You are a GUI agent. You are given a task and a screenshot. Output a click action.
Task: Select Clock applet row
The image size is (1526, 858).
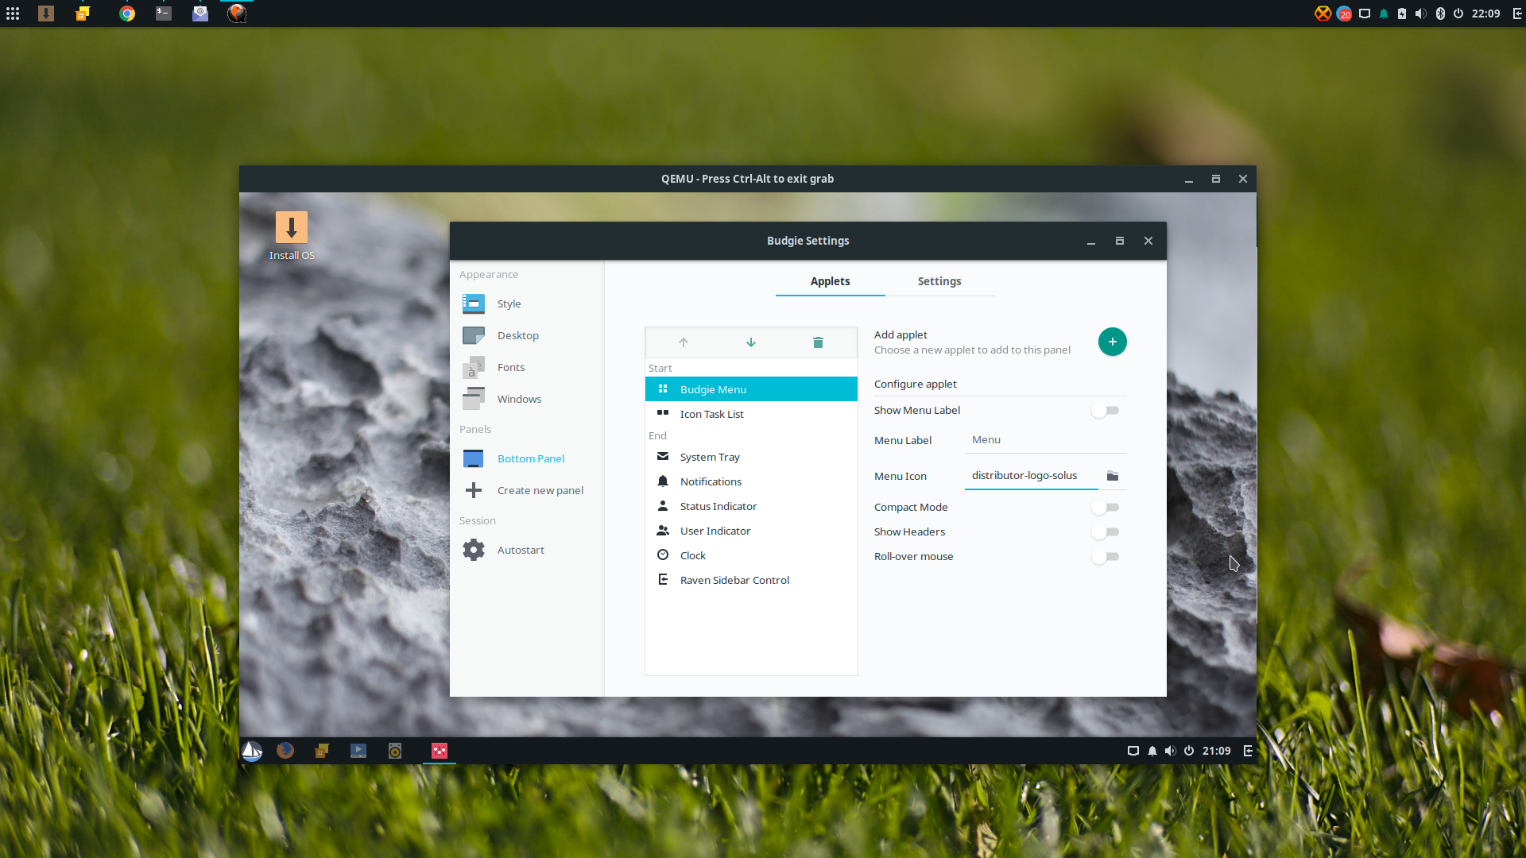pyautogui.click(x=751, y=555)
